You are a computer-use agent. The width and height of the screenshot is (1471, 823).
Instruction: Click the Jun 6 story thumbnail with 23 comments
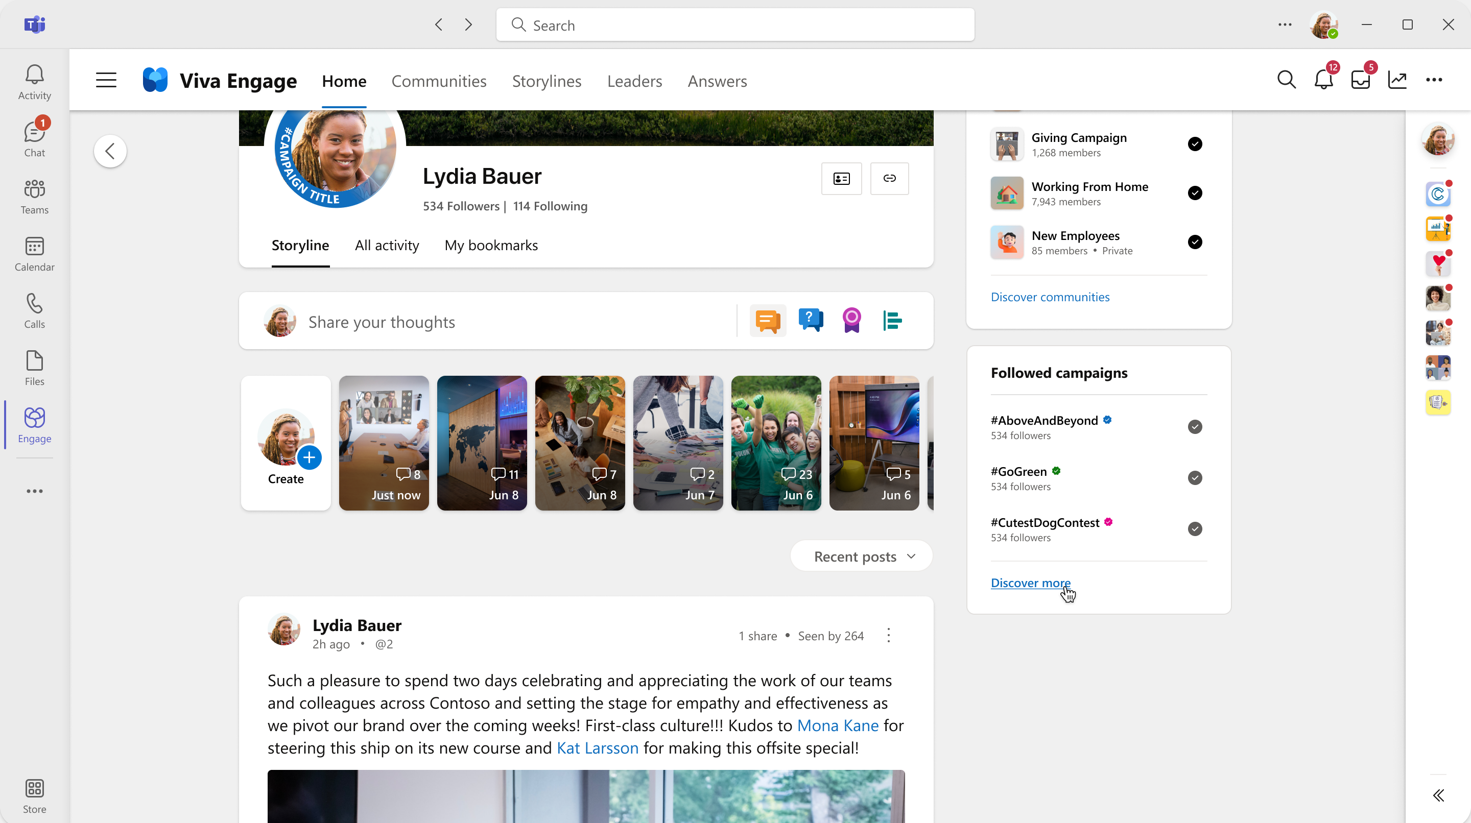(777, 442)
